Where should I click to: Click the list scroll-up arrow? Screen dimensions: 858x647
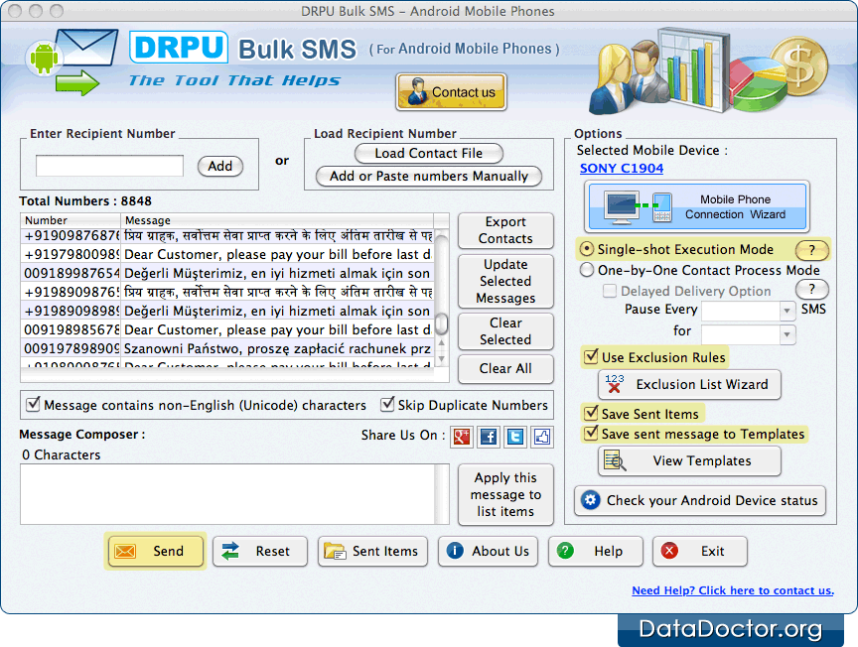441,343
